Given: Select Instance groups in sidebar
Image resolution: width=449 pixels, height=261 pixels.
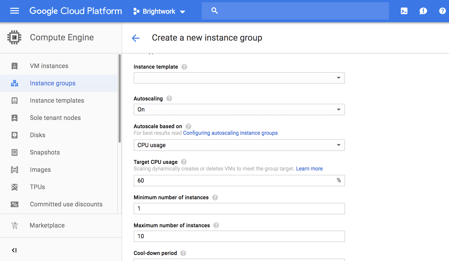Looking at the screenshot, I should (x=59, y=83).
